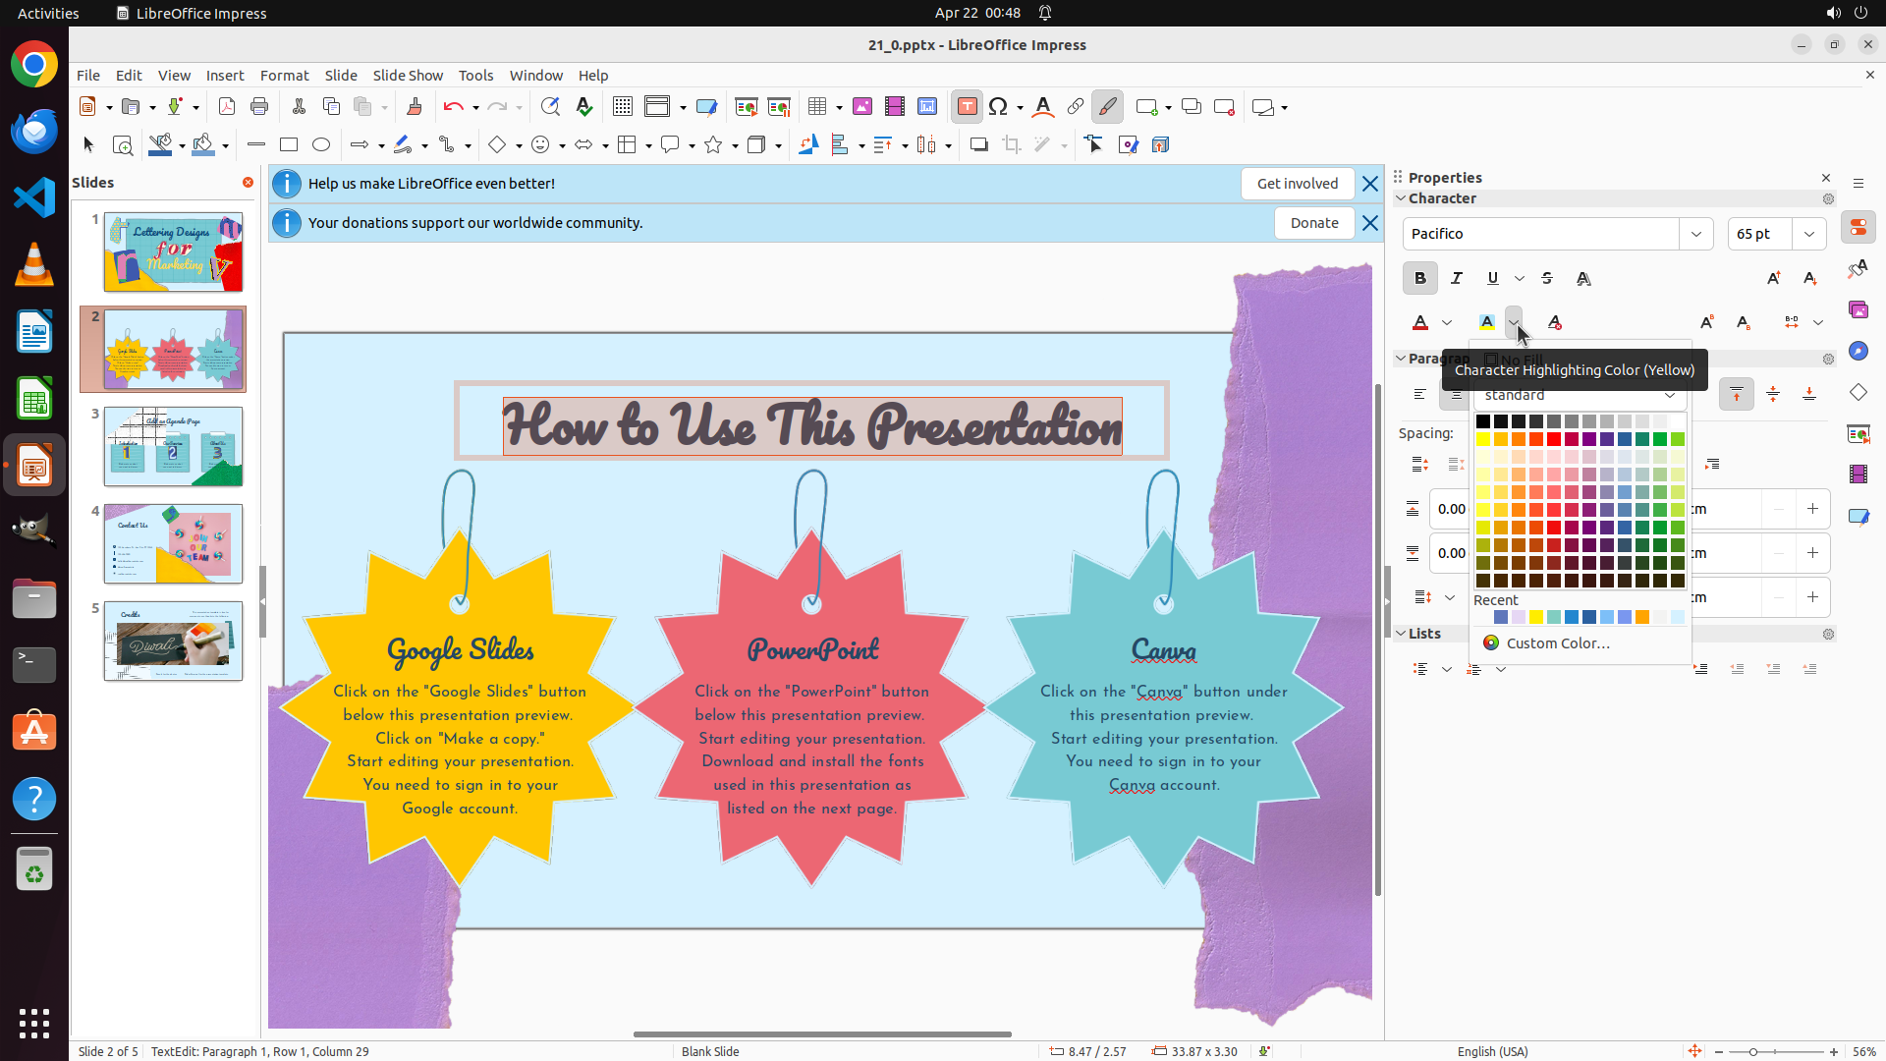Screen dimensions: 1886x1061
Task: Open the Format menu
Action: (284, 76)
